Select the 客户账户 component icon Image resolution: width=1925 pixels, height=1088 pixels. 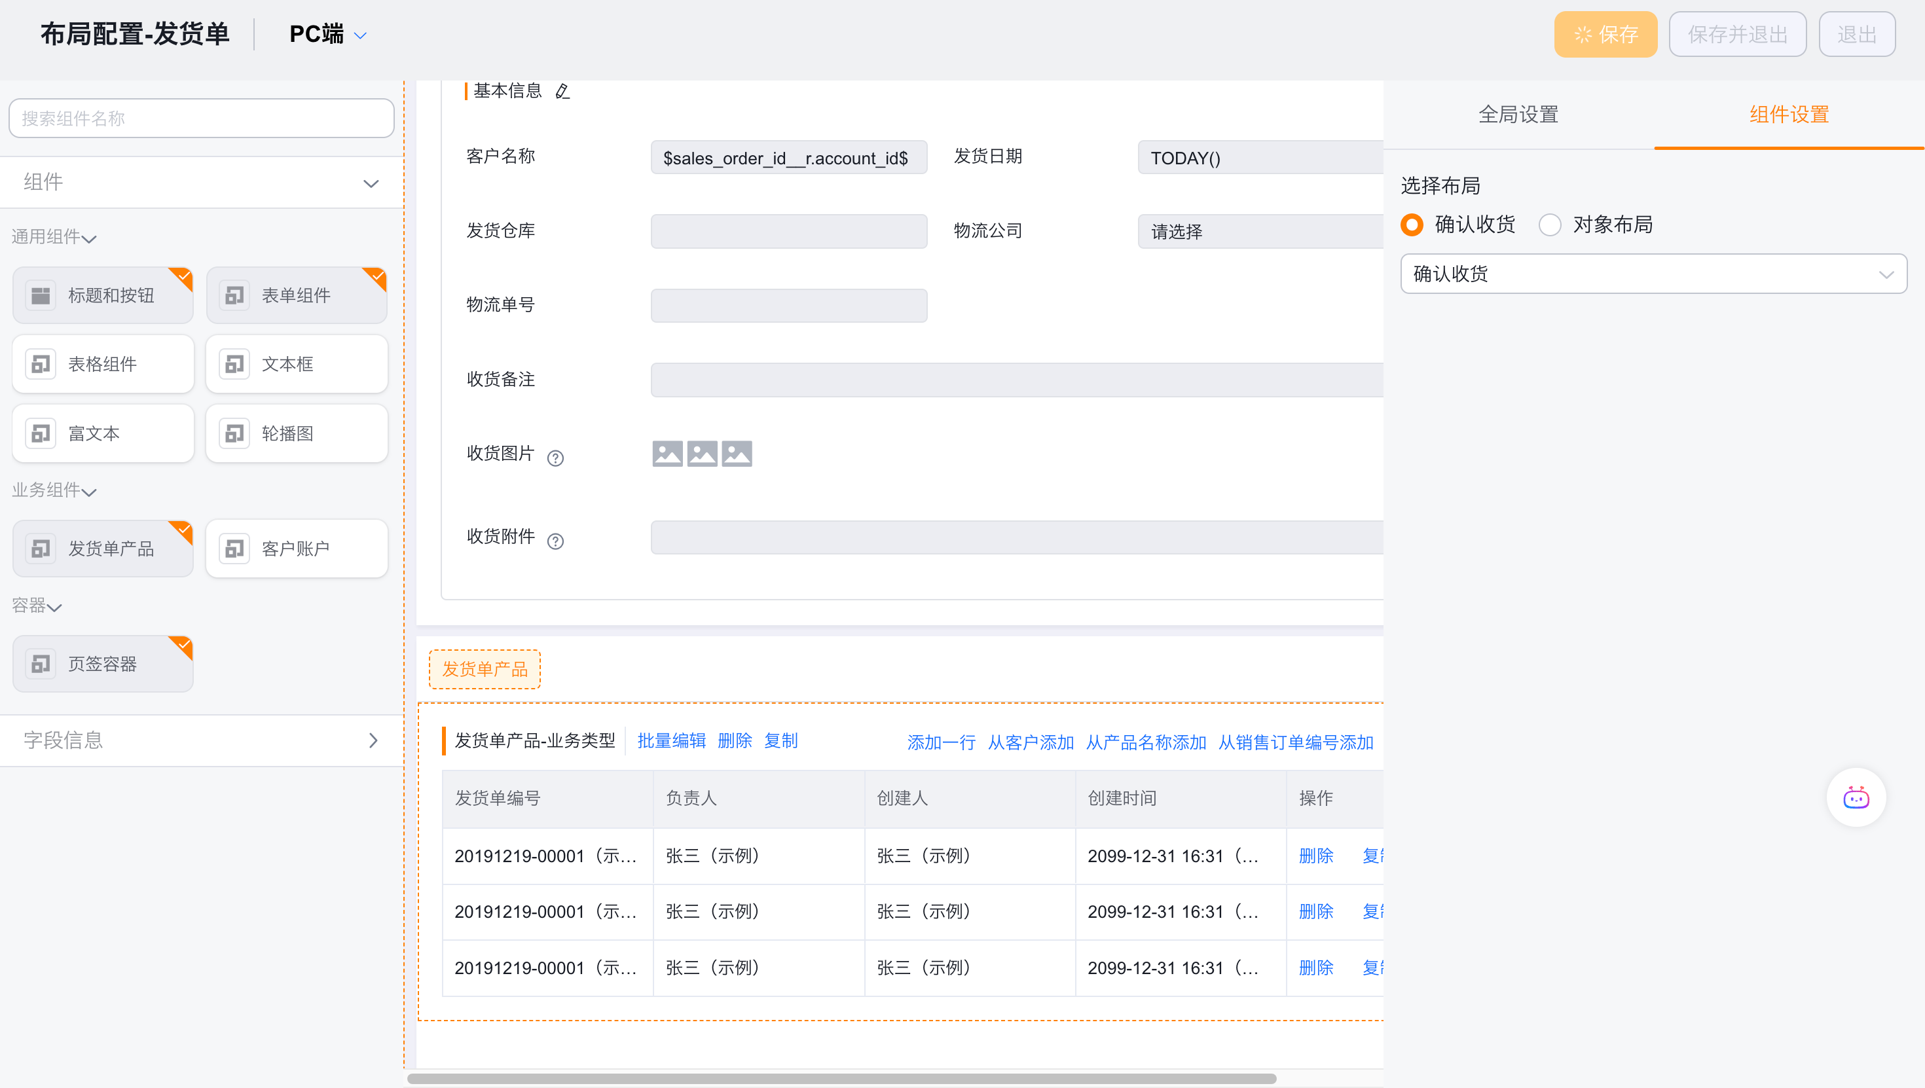point(234,549)
